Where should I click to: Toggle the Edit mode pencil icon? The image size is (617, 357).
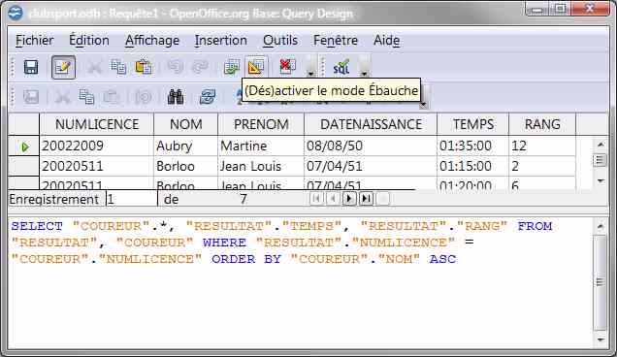click(x=63, y=67)
